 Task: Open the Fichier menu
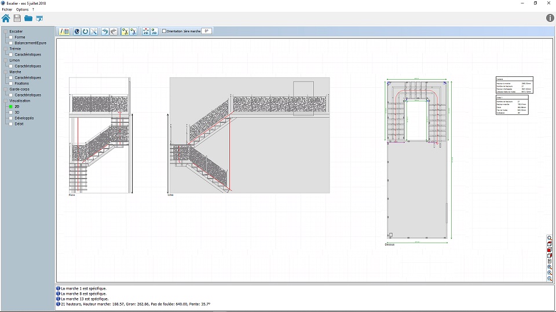pyautogui.click(x=7, y=10)
